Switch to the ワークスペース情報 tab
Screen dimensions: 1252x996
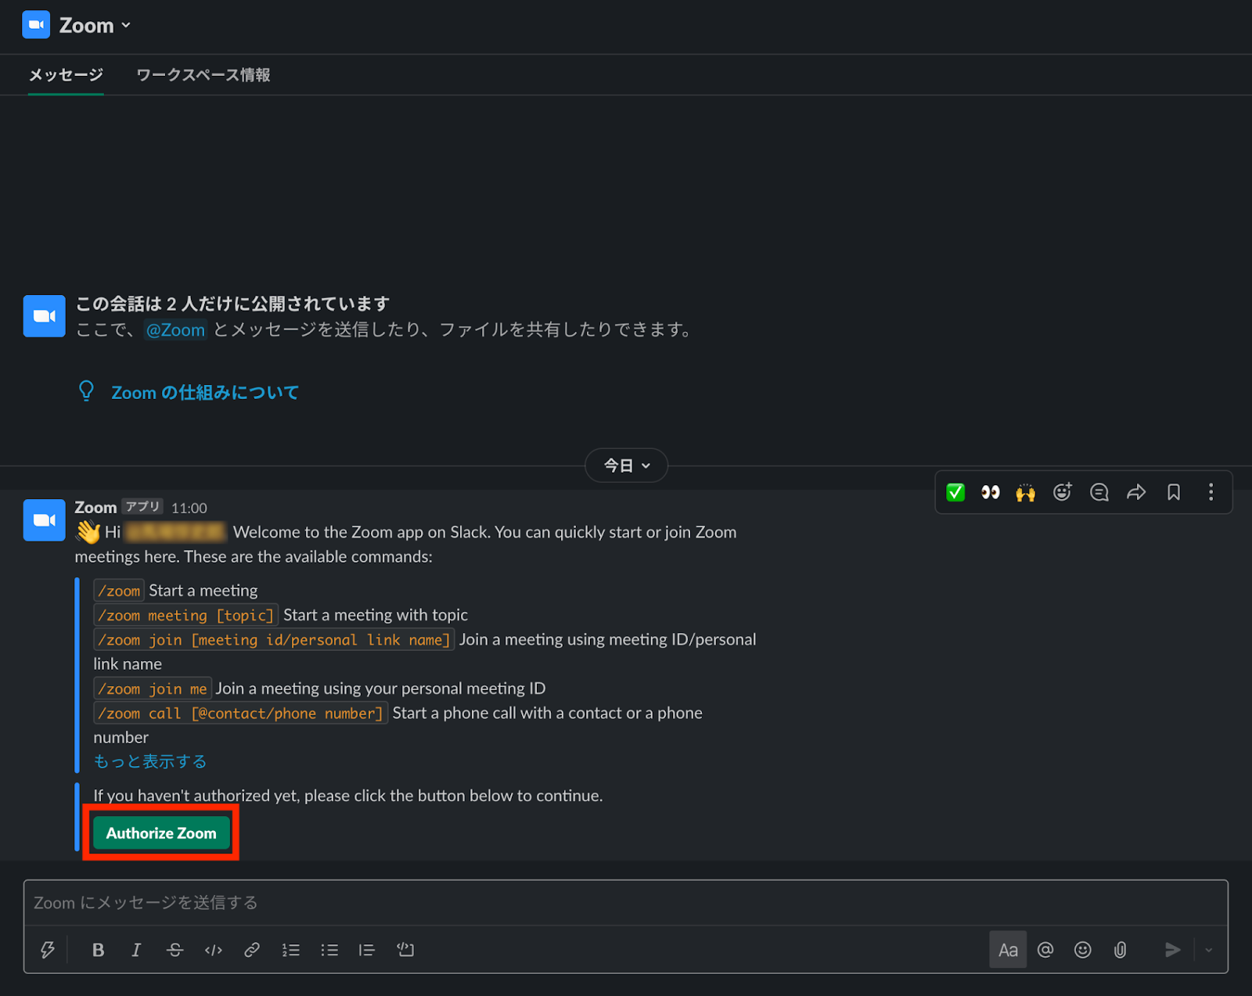203,75
